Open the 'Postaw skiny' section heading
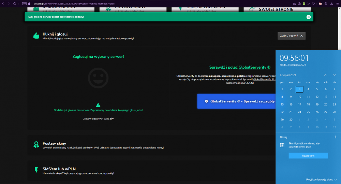Viewport: 341px width, 184px height. point(54,143)
